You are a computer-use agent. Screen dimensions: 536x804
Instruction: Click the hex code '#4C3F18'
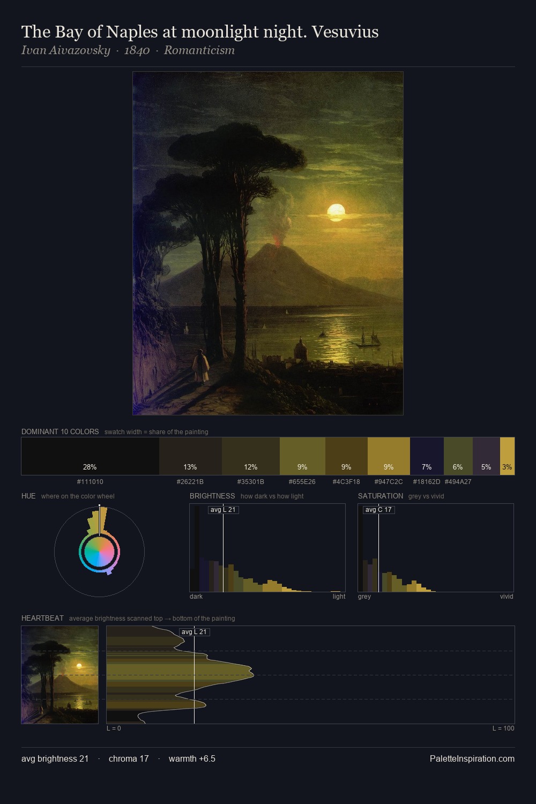coord(346,482)
